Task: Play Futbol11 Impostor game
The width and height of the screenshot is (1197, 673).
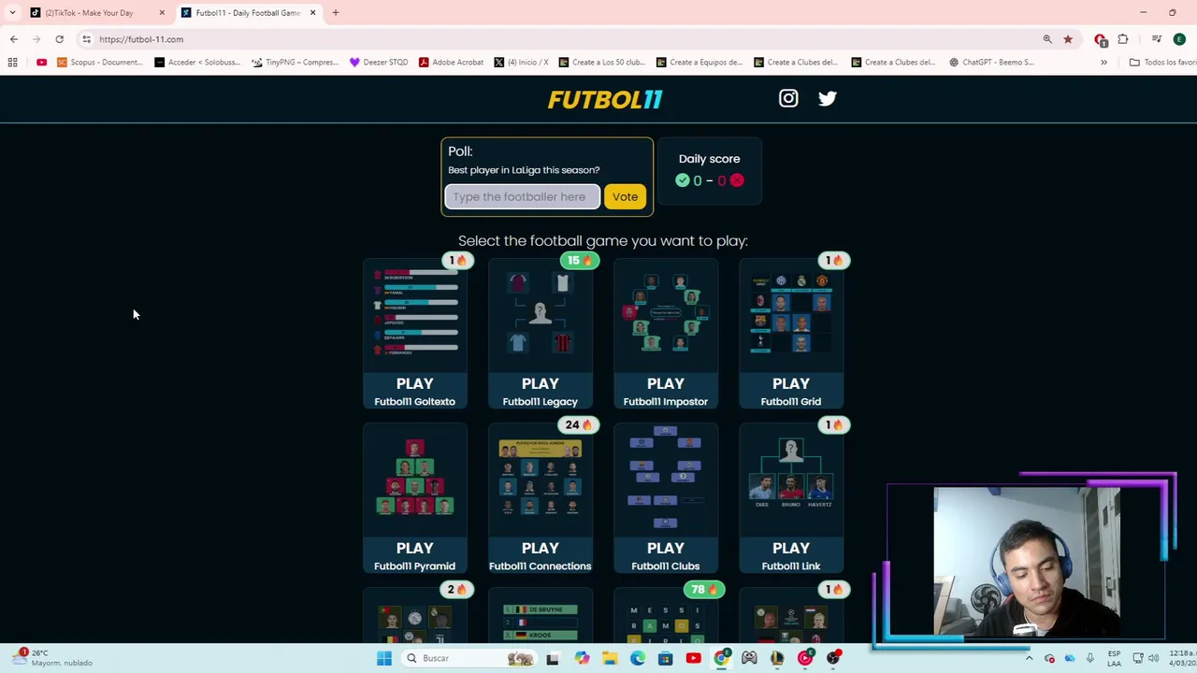Action: click(665, 391)
